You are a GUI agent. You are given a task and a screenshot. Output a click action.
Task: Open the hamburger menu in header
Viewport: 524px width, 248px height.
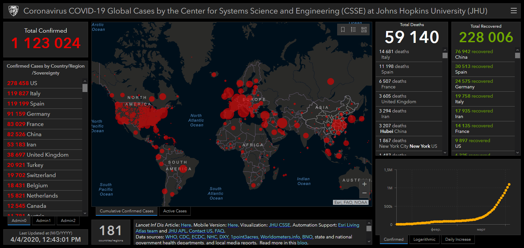(513, 11)
